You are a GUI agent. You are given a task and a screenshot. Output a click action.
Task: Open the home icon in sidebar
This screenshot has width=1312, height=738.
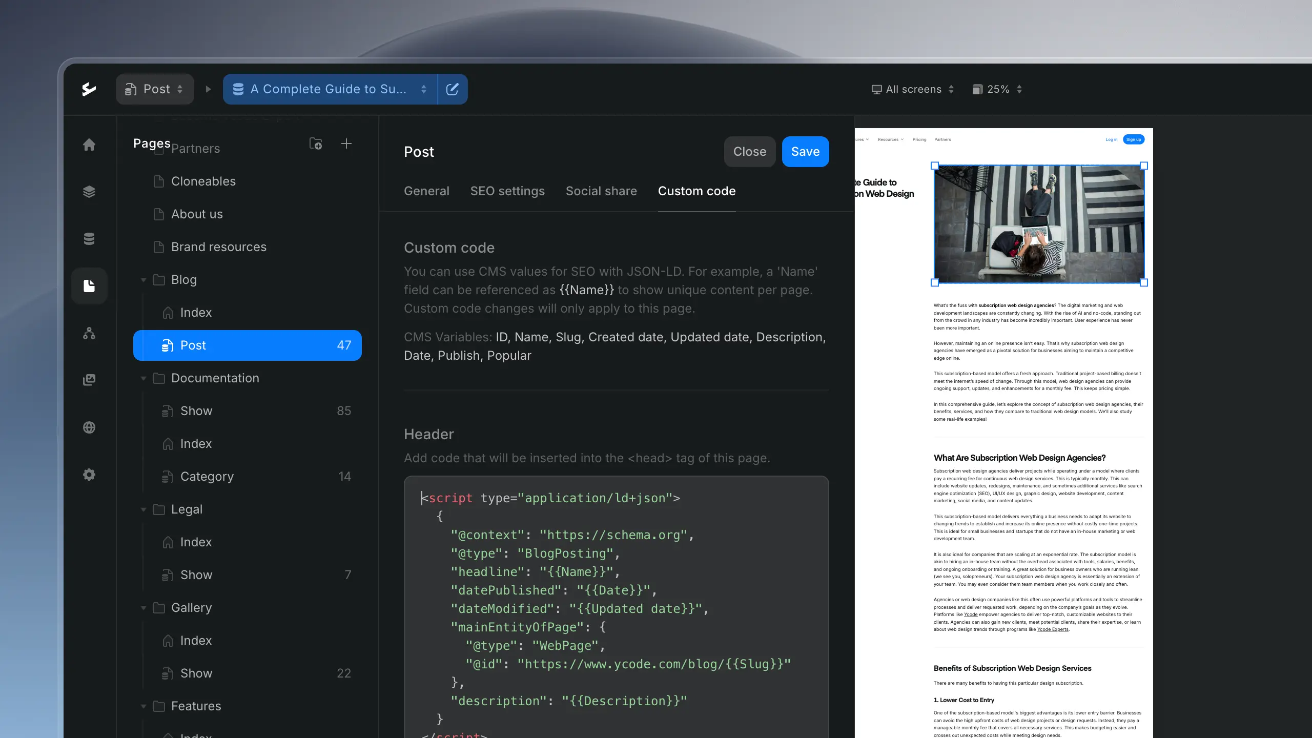tap(89, 145)
